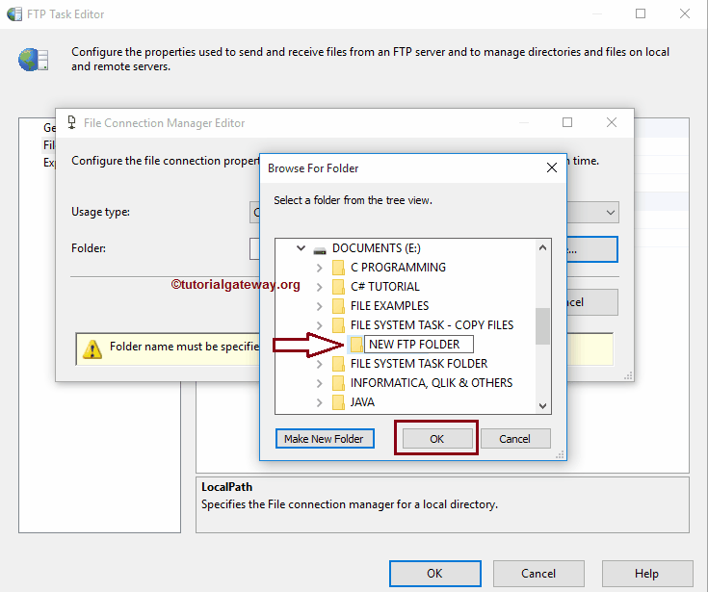
Task: Close the Browse For Folder dialog
Action: pos(551,167)
